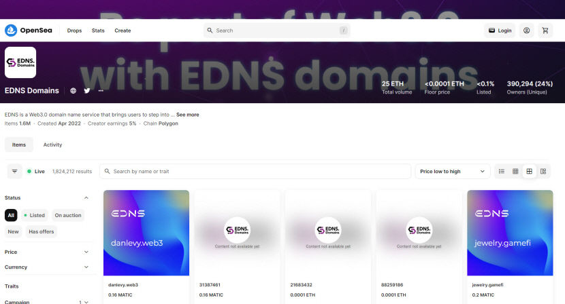Open the Create menu item
This screenshot has height=304, width=565.
[x=123, y=31]
